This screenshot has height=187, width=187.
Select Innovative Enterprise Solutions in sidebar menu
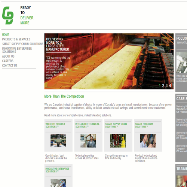17,50
